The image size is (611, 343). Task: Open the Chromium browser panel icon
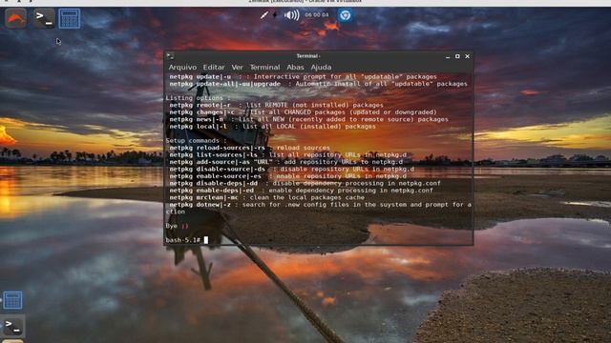click(345, 15)
